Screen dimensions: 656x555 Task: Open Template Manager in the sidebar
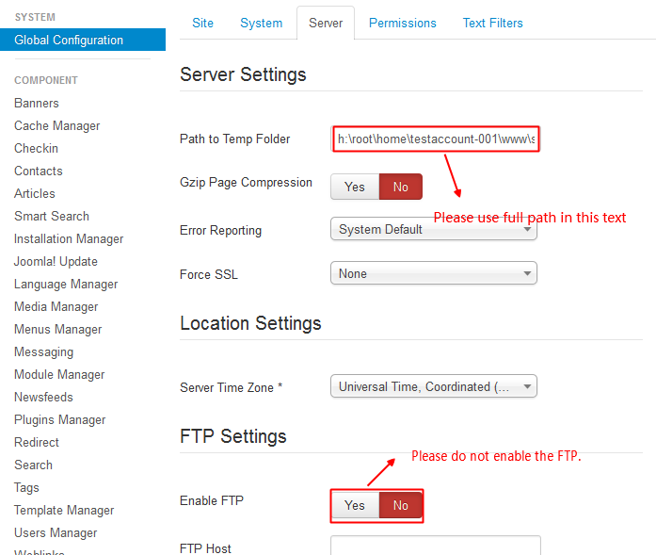[64, 510]
